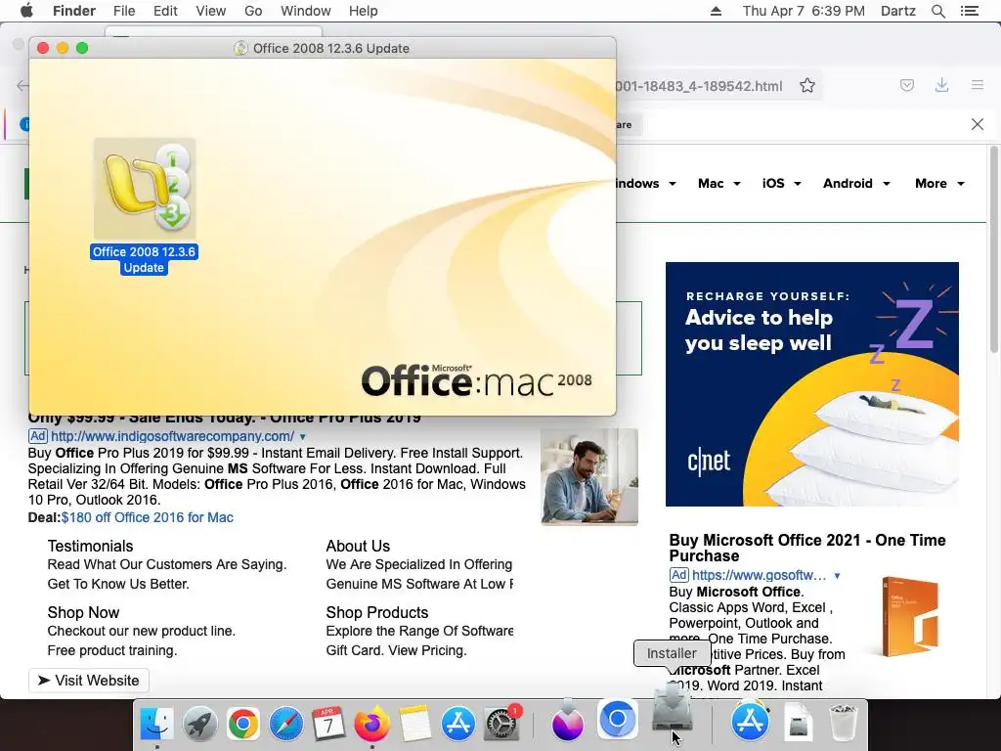1001x751 pixels.
Task: Click the Firefox page vertical scrollbar
Action: 993,249
